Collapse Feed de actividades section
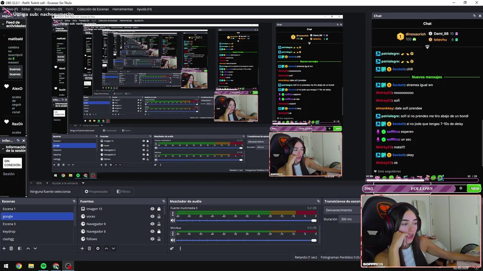The width and height of the screenshot is (483, 271). (3, 24)
